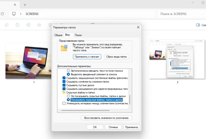The image size is (206, 139).
Task: Click the Применить к папкам button
Action: coord(87,57)
